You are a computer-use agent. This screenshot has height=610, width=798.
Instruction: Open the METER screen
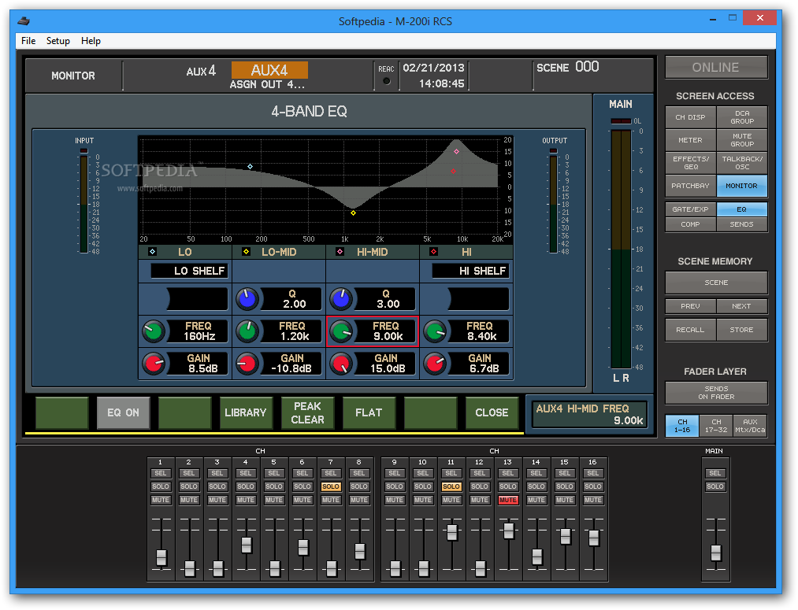691,140
